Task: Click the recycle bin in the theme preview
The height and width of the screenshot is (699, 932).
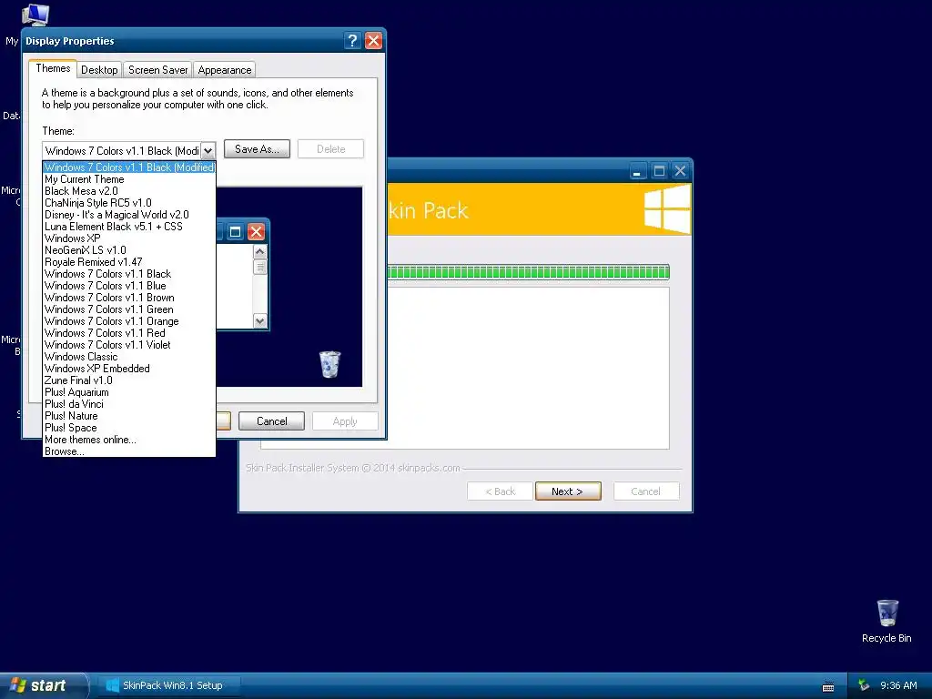Action: click(329, 364)
